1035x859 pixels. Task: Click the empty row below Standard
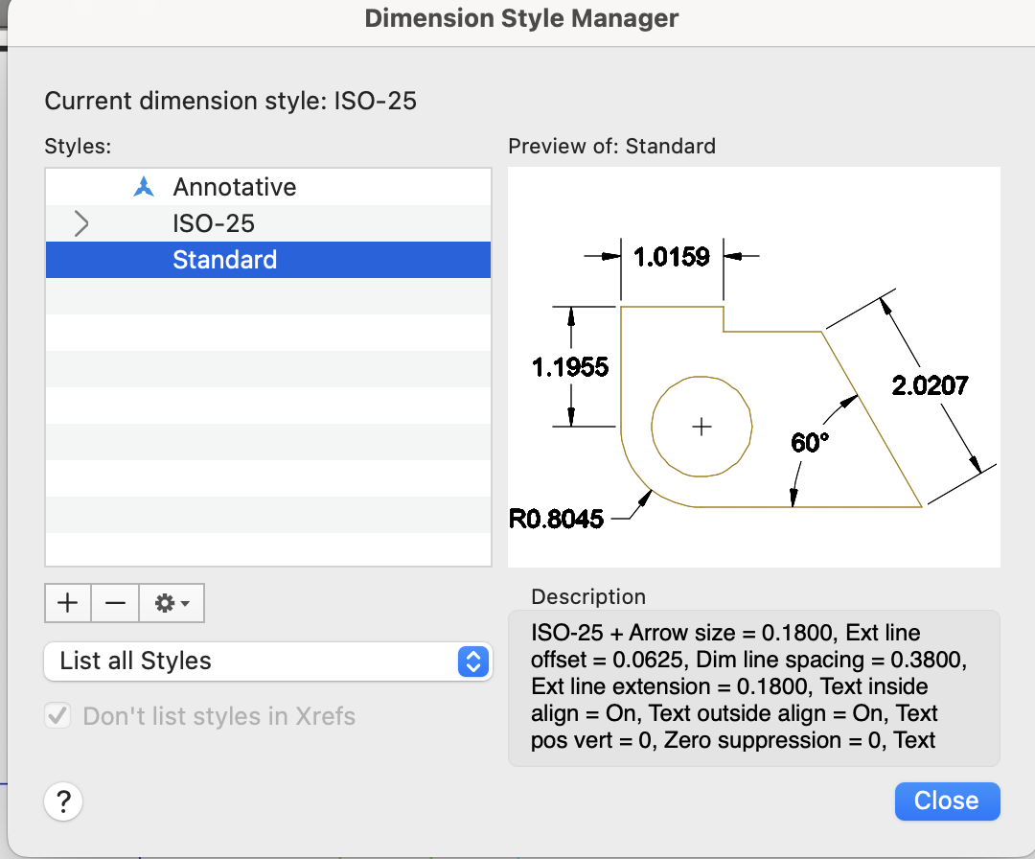pos(268,296)
